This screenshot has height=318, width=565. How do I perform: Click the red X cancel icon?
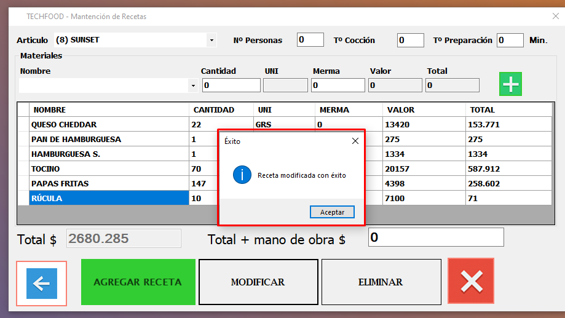(x=471, y=281)
